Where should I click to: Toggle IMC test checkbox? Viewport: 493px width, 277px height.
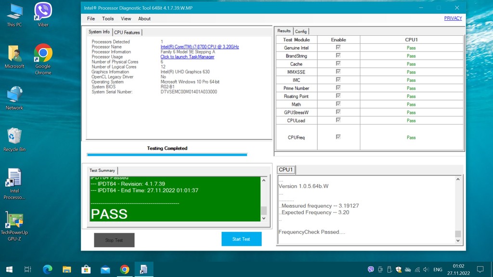(x=338, y=80)
